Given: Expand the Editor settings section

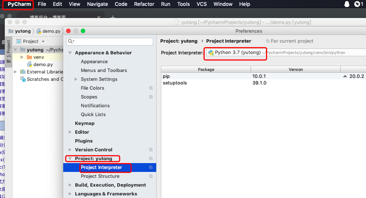Looking at the screenshot, I should point(70,132).
